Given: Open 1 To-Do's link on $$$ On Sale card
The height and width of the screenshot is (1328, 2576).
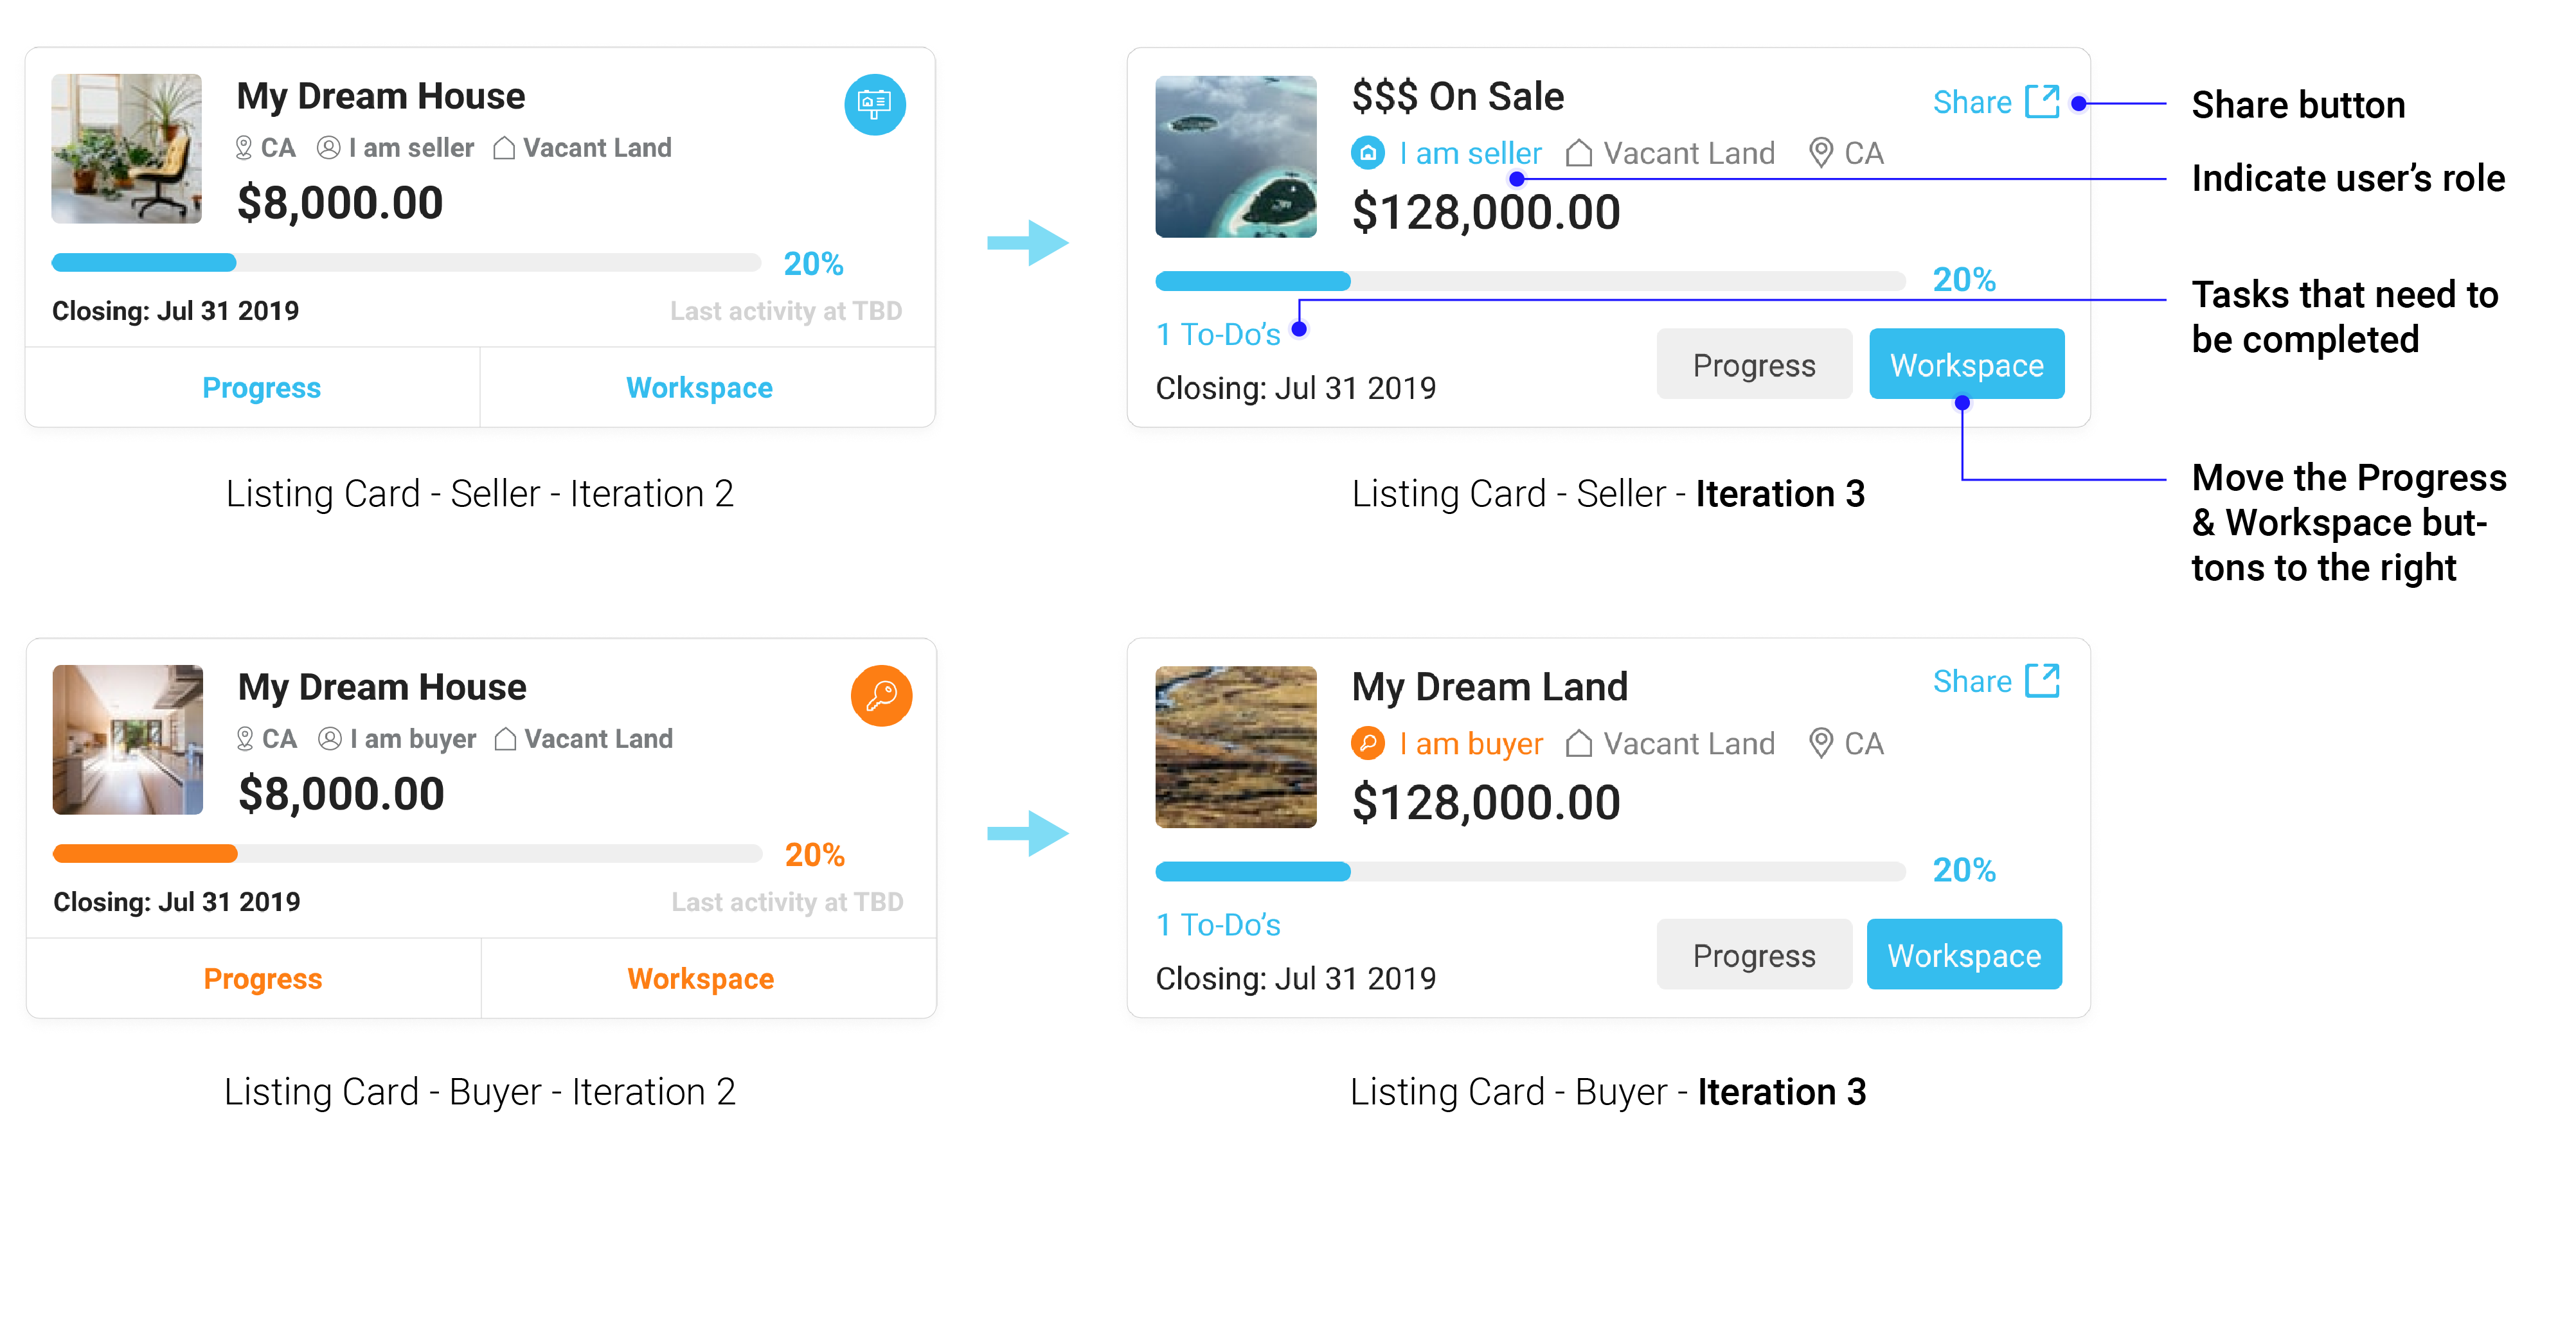Looking at the screenshot, I should (x=1218, y=334).
